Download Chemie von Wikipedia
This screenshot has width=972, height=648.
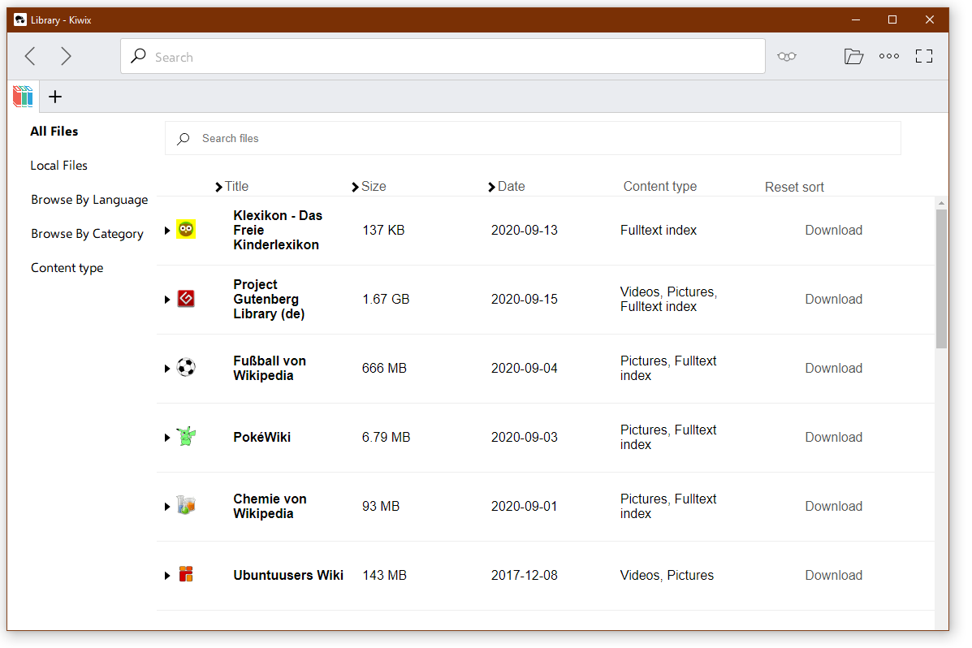click(x=833, y=506)
